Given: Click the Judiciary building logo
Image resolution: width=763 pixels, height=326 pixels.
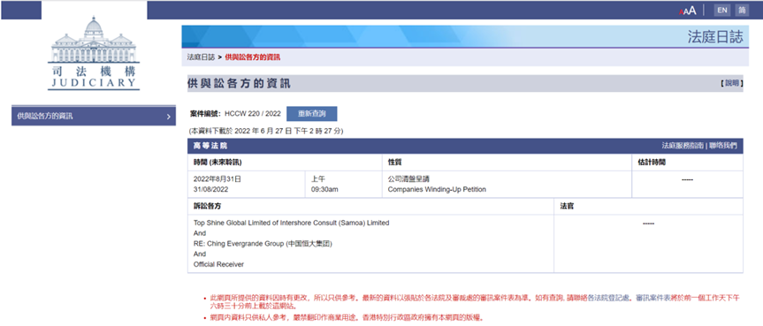Looking at the screenshot, I should click(x=94, y=52).
